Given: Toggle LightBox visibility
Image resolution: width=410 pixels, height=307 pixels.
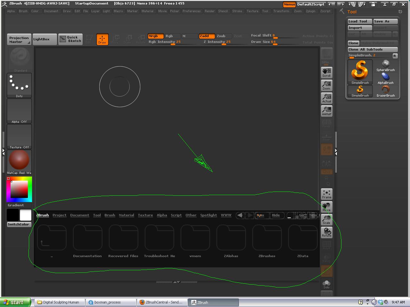Looking at the screenshot, I should tap(45, 39).
